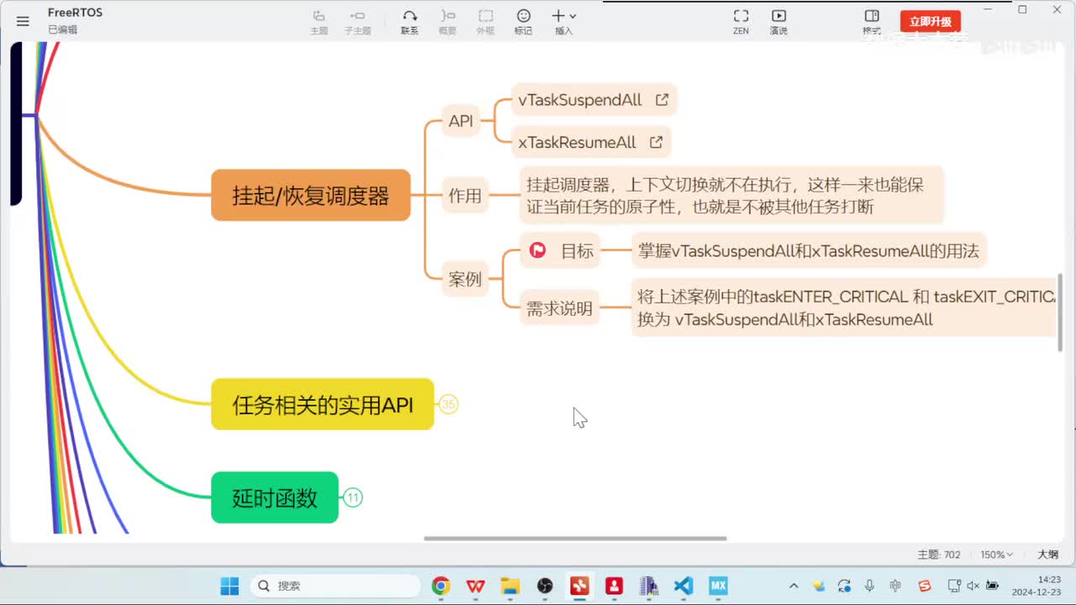
Task: Expand 任务相关的实用API via 35 badge
Action: coord(449,405)
